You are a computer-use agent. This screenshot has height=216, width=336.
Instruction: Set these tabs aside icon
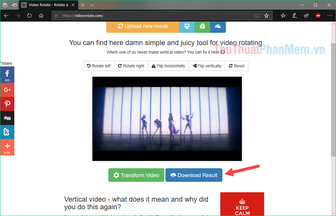click(14, 5)
